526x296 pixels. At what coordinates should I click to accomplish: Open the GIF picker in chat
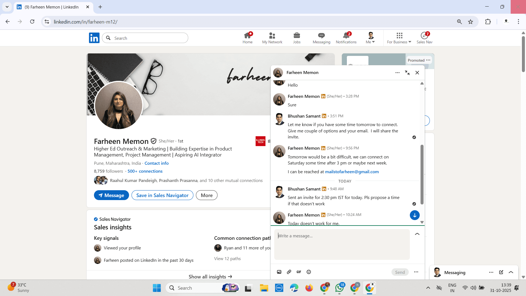[x=299, y=272]
